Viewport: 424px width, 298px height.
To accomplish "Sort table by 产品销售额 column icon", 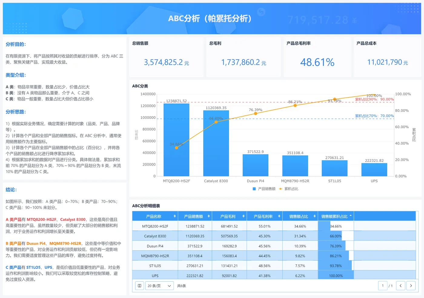I will click(x=209, y=216).
